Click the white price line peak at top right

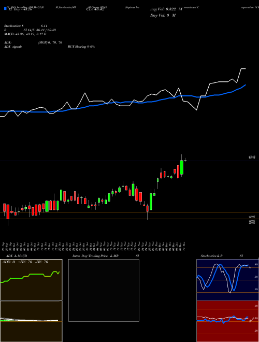tap(243, 69)
